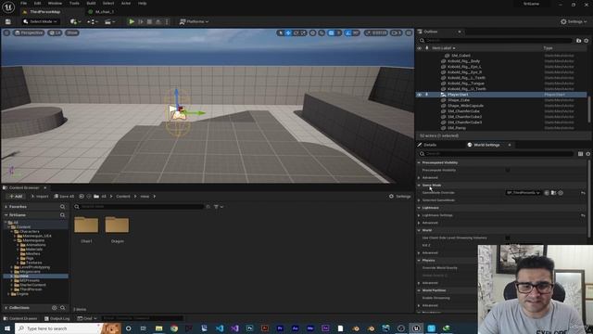Select the Characters folder in the tree
This screenshot has width=593, height=334.
(29, 231)
